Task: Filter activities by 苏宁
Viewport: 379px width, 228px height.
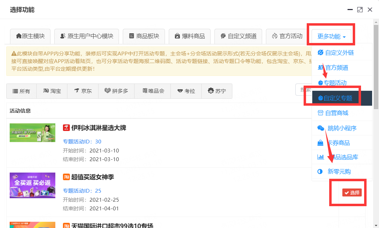Action: [217, 91]
